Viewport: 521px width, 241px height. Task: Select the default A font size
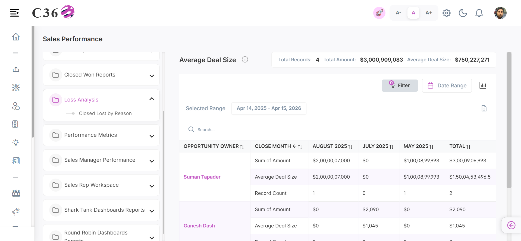coord(413,13)
